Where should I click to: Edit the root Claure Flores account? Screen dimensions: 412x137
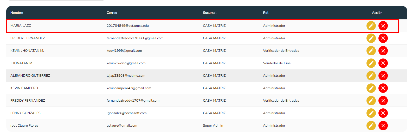[371, 126]
